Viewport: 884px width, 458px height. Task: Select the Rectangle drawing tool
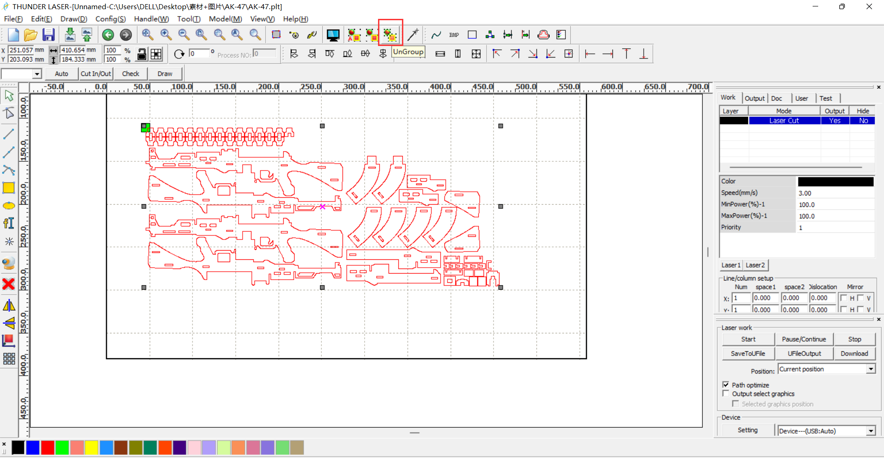9,188
